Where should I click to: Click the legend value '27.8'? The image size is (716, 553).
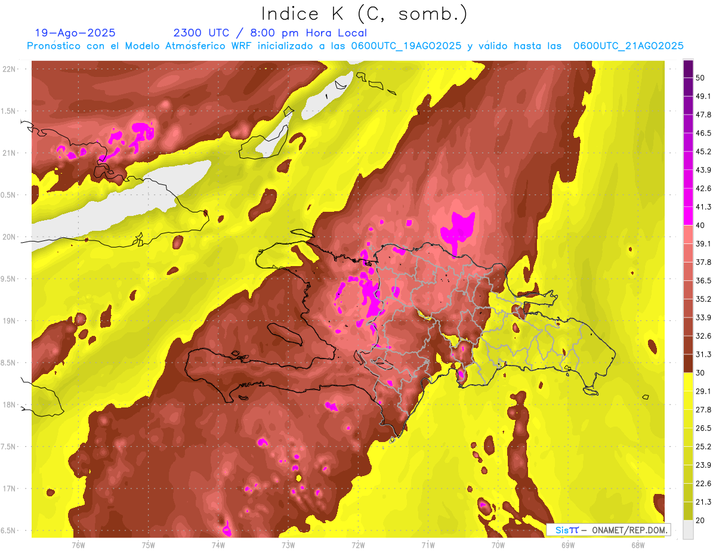point(703,410)
